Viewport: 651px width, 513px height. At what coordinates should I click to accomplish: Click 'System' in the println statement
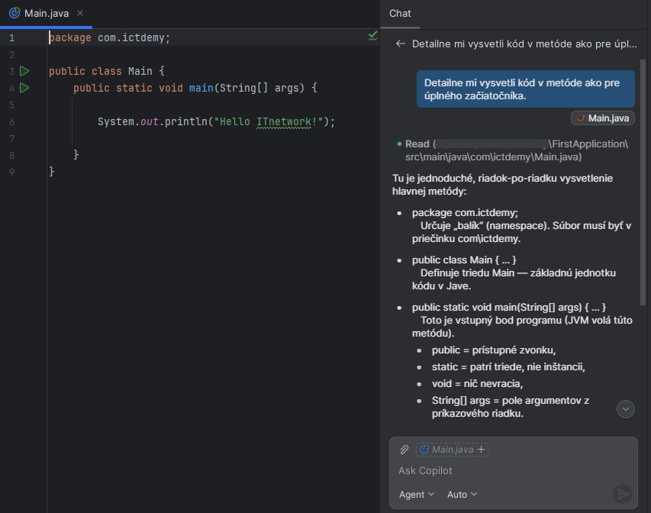[x=116, y=121]
